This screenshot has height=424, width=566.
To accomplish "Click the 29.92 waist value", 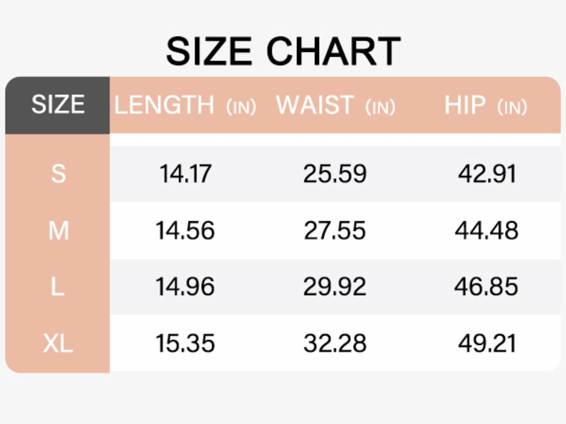I will 335,286.
